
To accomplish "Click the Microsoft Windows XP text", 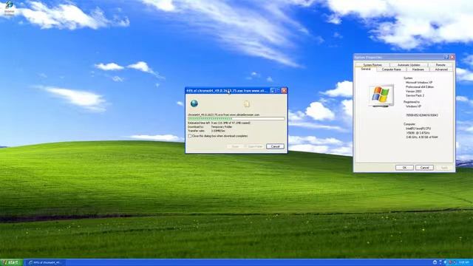I will (x=419, y=82).
